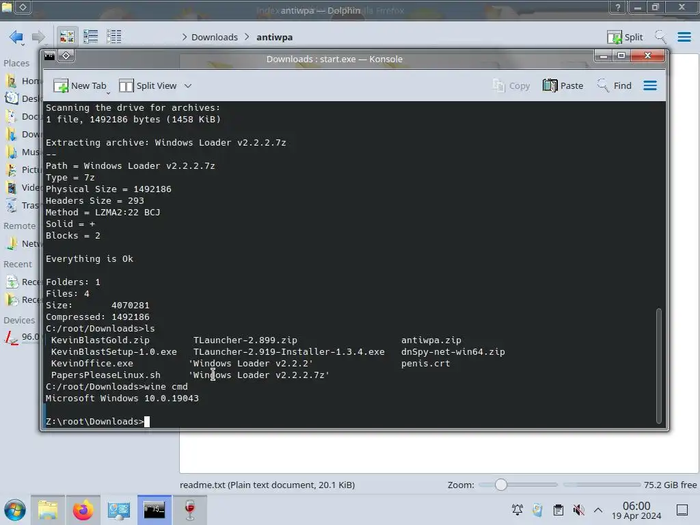Open file manager from taskbar
The image size is (700, 525).
[48, 510]
